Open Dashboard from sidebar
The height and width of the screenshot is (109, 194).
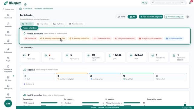(8, 16)
